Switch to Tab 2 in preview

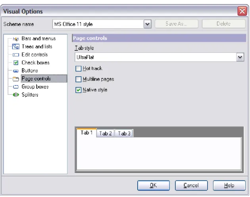pyautogui.click(x=106, y=133)
